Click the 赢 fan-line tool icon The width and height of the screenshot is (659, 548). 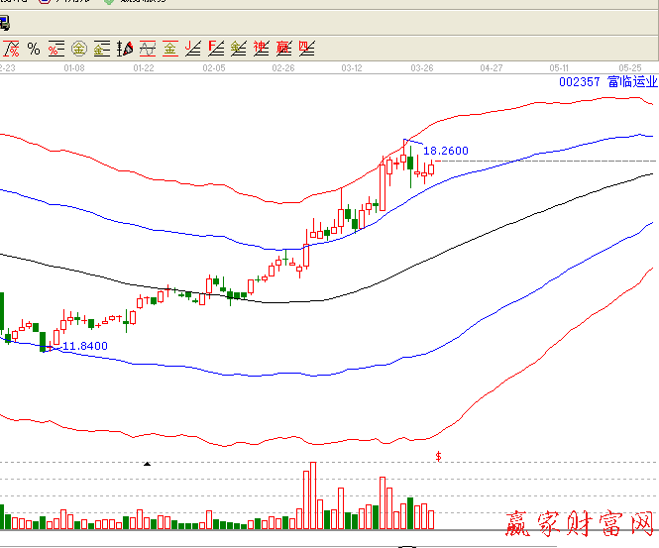click(284, 48)
